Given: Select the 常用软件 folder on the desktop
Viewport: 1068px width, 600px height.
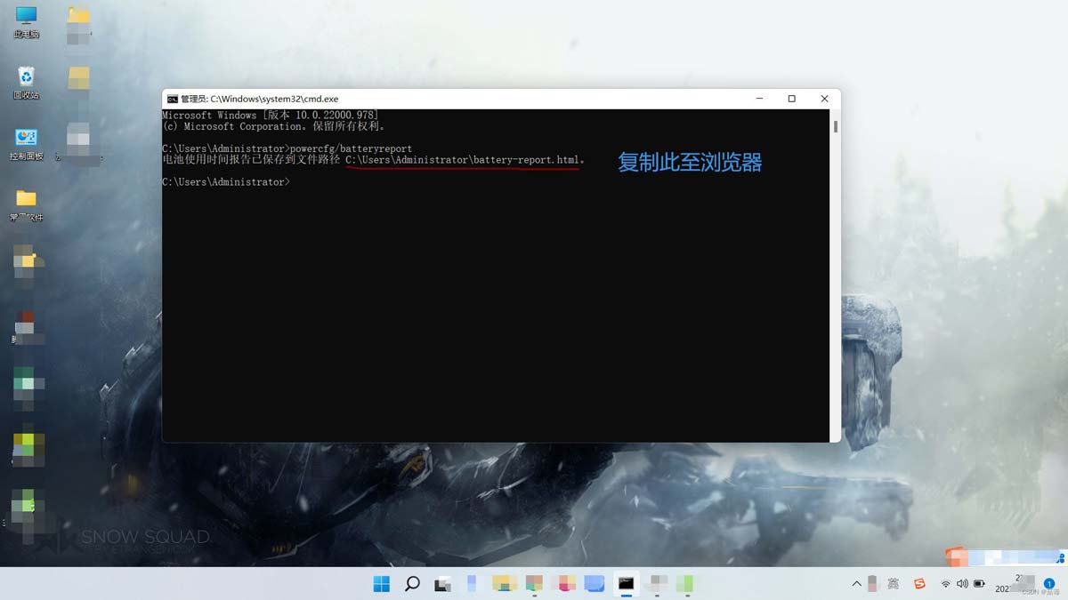Looking at the screenshot, I should tap(27, 204).
